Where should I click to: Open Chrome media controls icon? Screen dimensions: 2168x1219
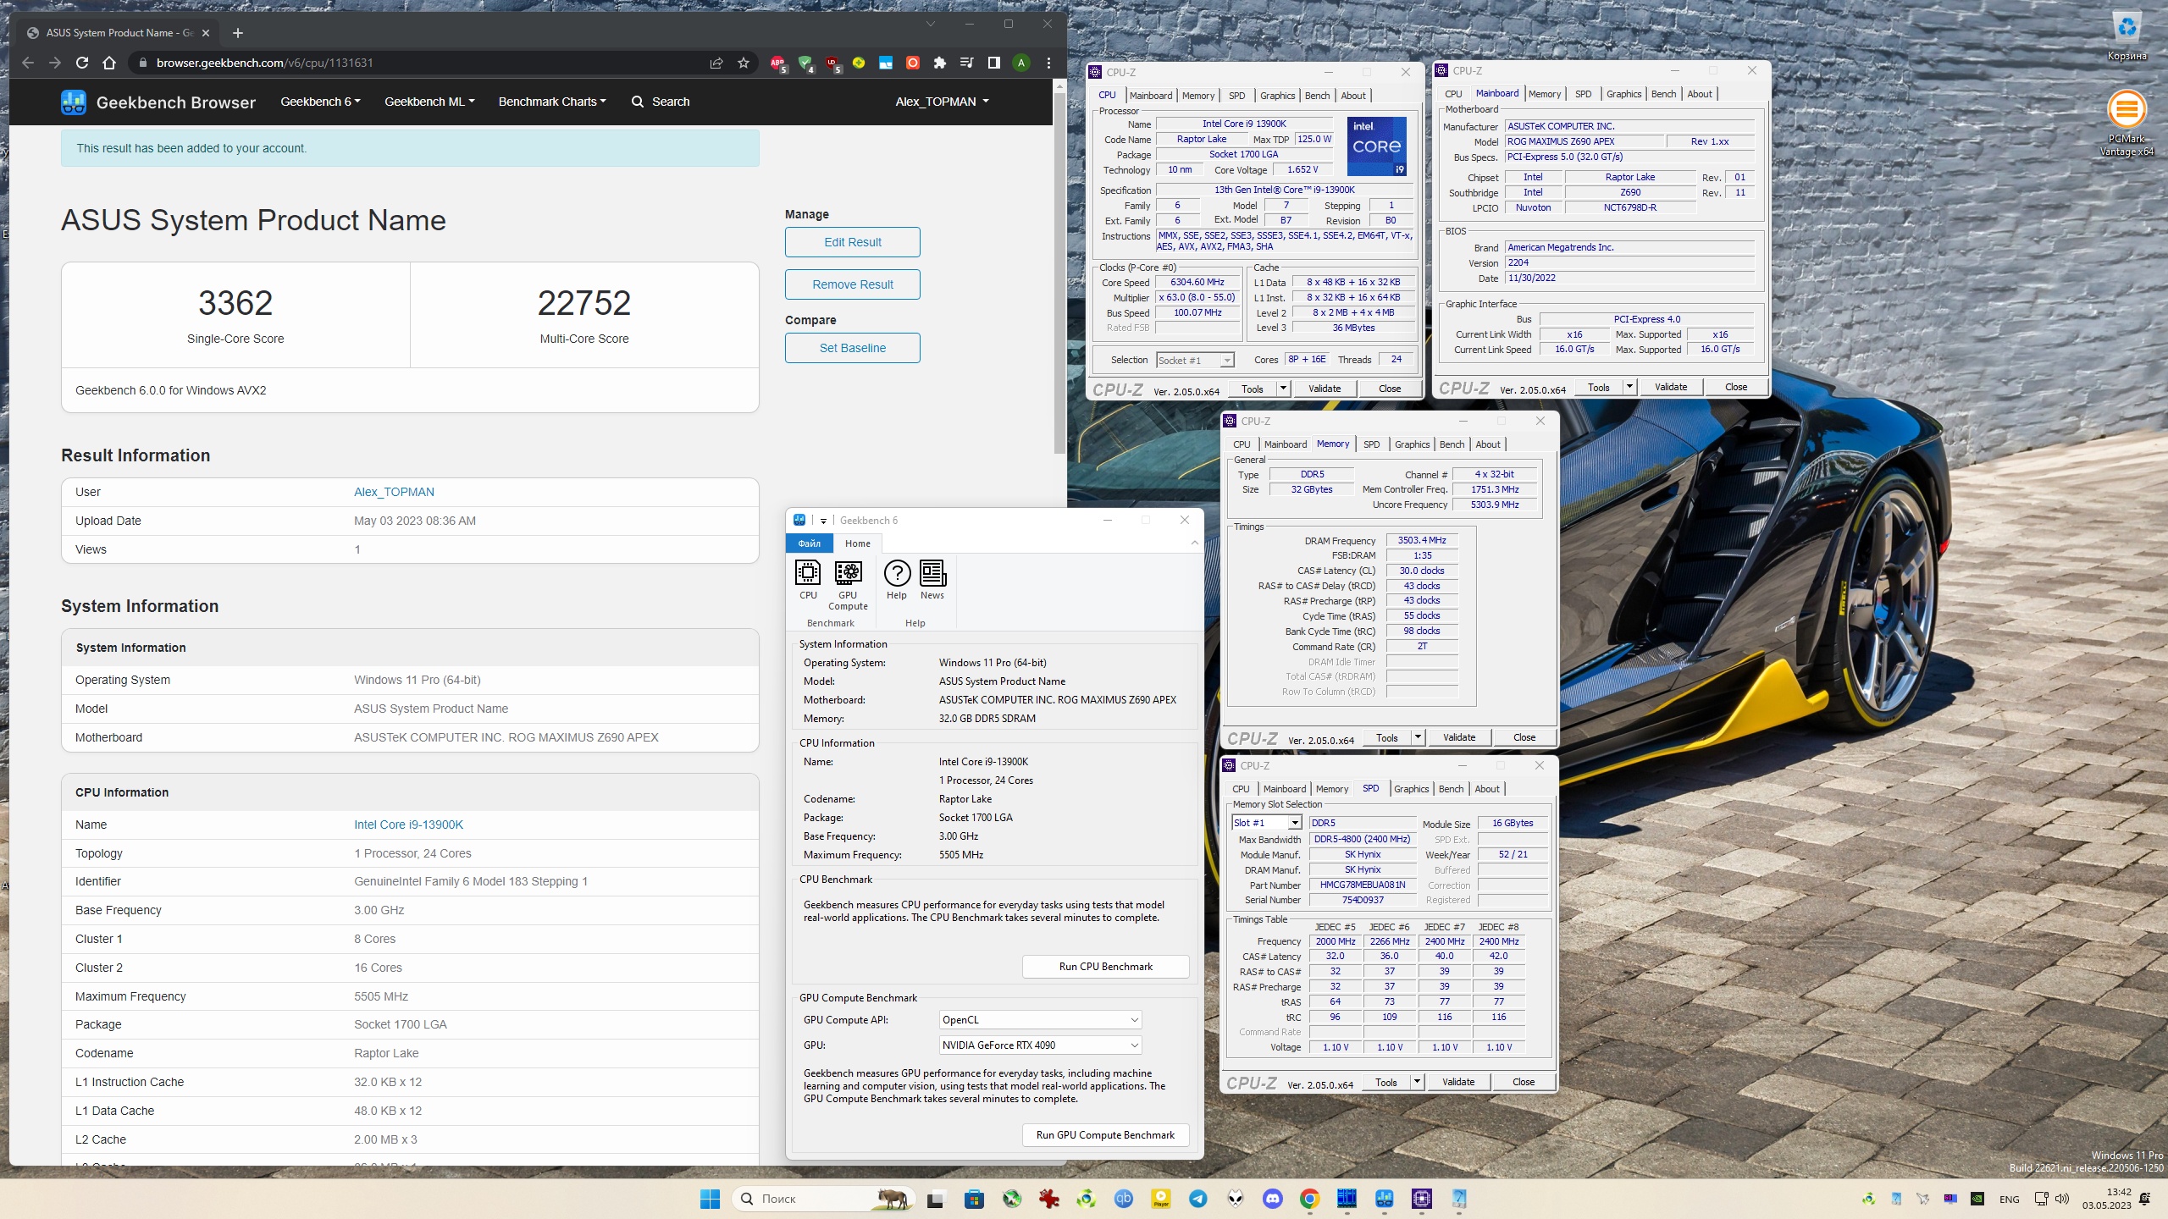pos(966,63)
